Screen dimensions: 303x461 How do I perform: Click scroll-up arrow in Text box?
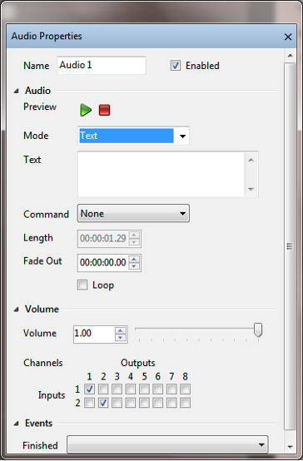[x=251, y=160]
